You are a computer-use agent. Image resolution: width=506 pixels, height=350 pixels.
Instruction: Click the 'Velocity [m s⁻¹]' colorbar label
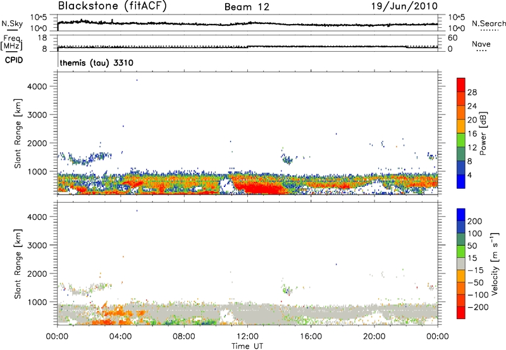pos(495,263)
